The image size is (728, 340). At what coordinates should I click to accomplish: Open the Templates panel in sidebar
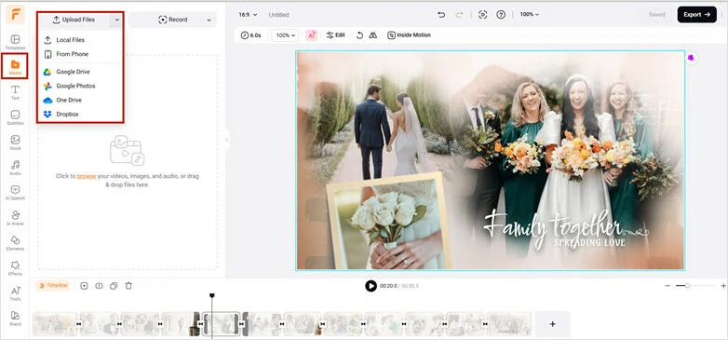click(x=15, y=42)
